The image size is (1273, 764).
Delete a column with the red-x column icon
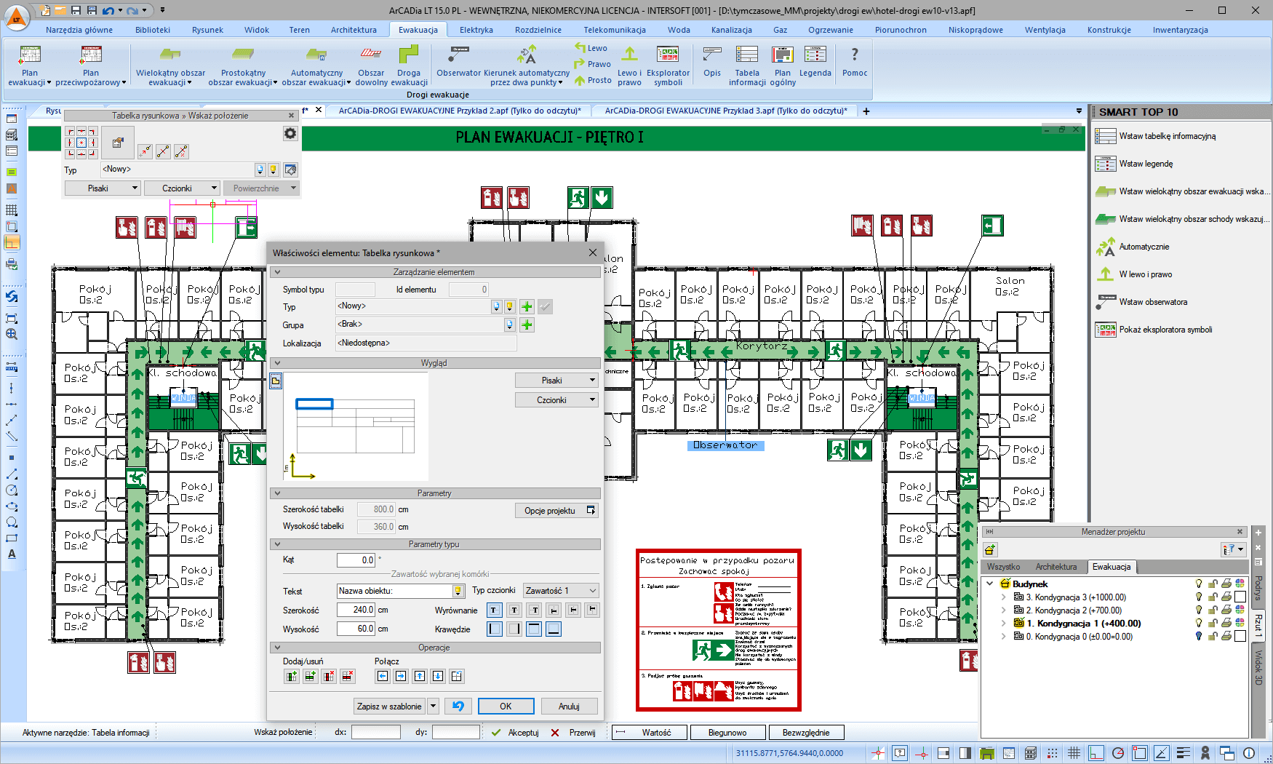(330, 676)
